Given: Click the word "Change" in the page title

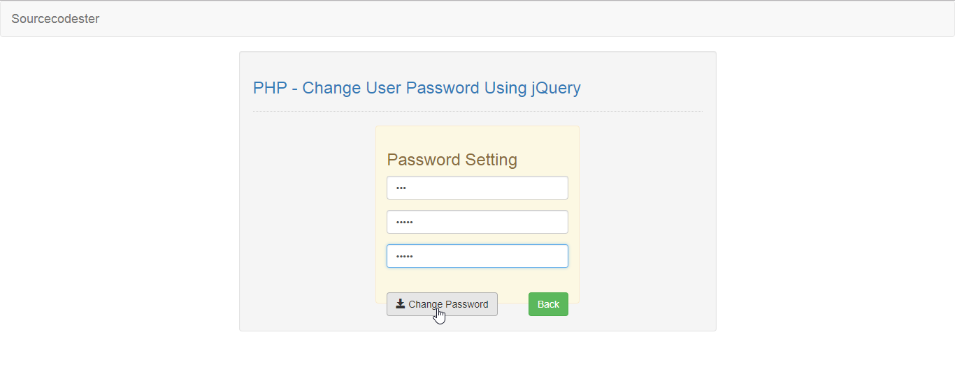Looking at the screenshot, I should (331, 88).
